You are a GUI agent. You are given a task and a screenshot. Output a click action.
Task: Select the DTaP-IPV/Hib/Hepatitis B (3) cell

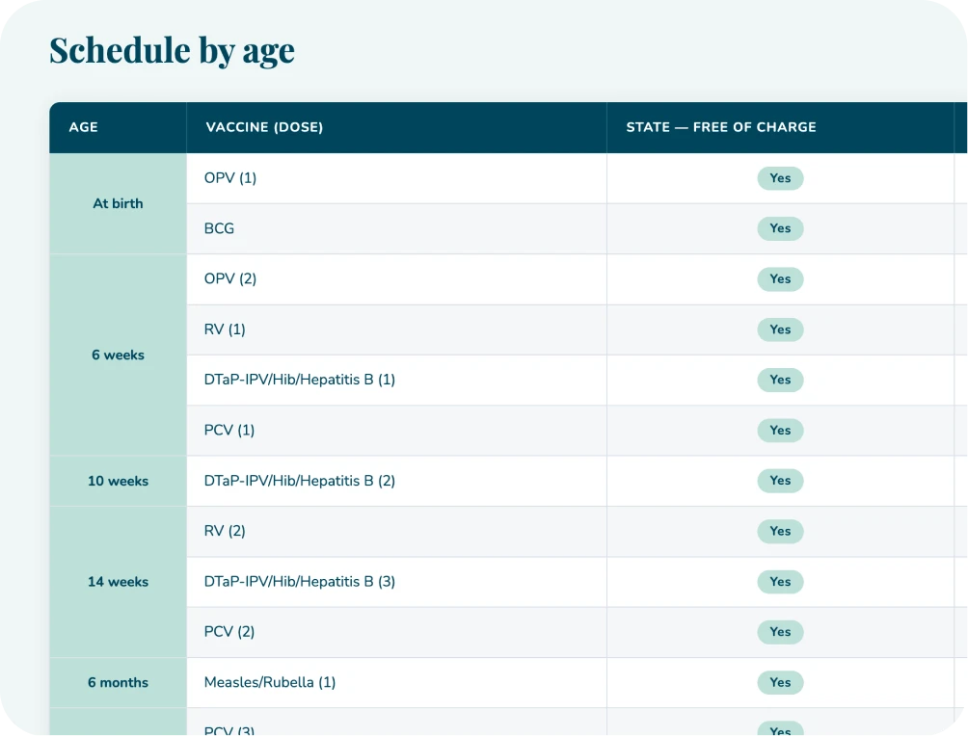[396, 582]
